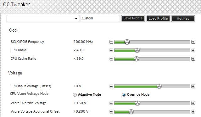
Task: Open the profile selection dropdown
Action: pos(43,18)
